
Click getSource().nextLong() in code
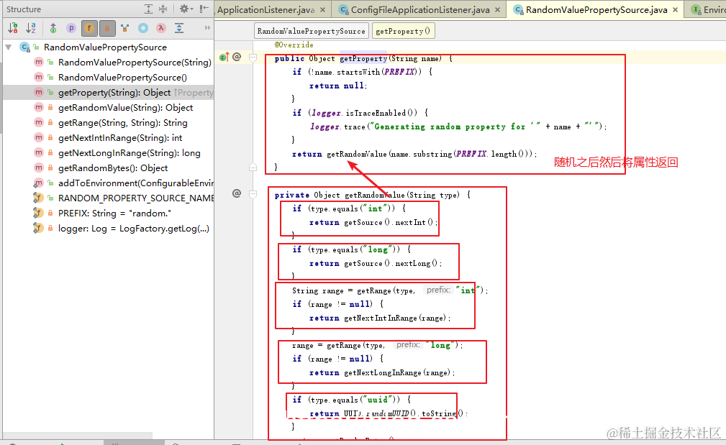[390, 263]
